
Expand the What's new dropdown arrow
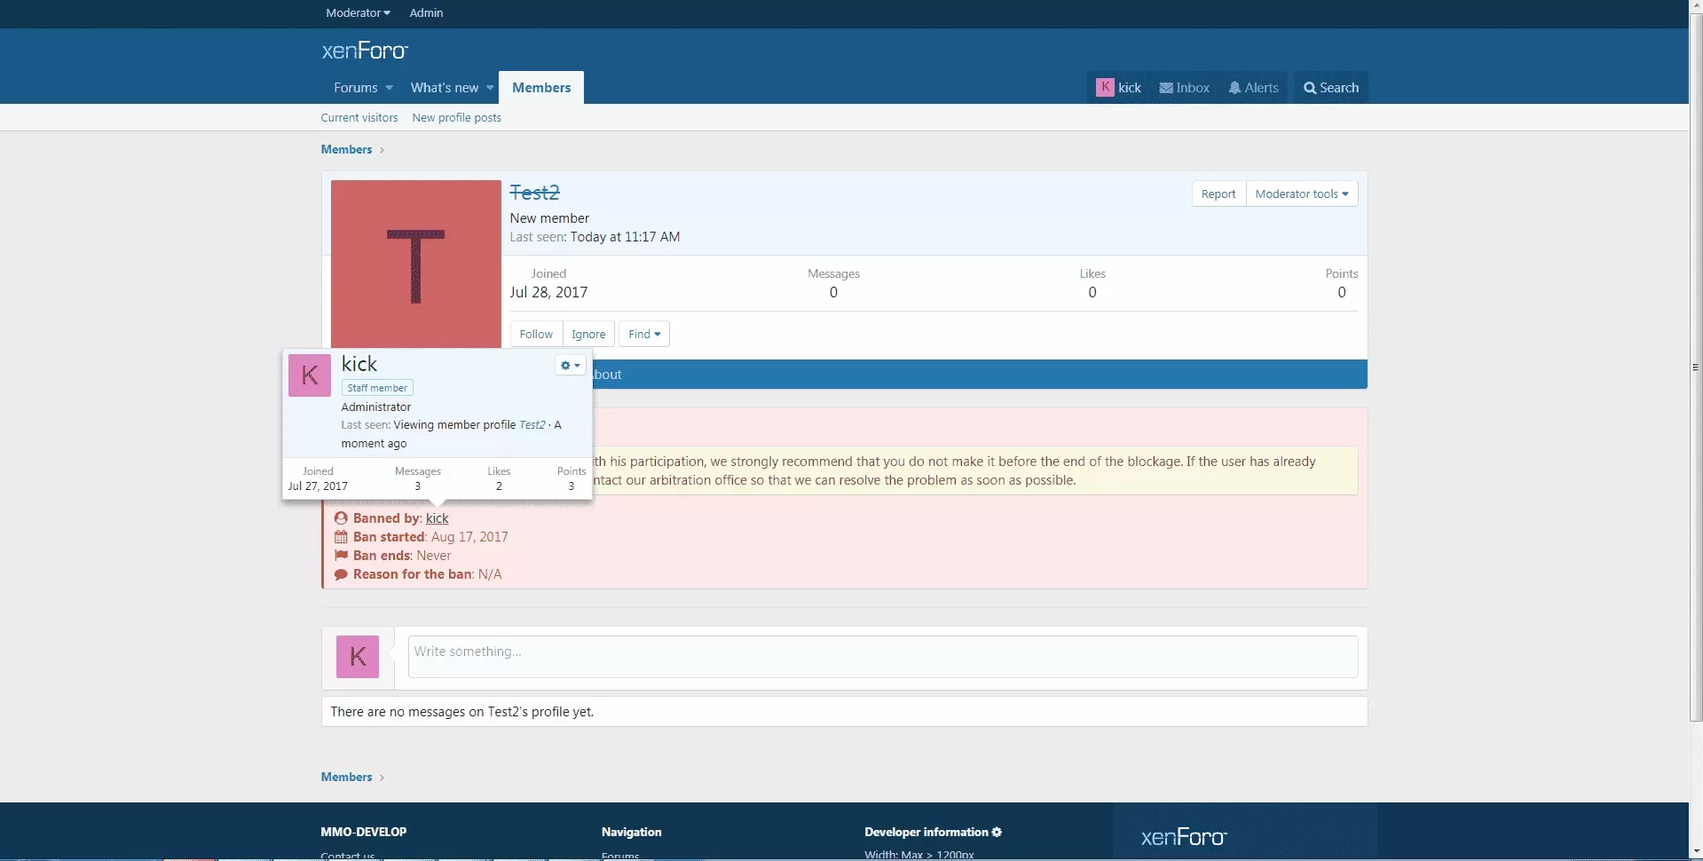point(490,88)
